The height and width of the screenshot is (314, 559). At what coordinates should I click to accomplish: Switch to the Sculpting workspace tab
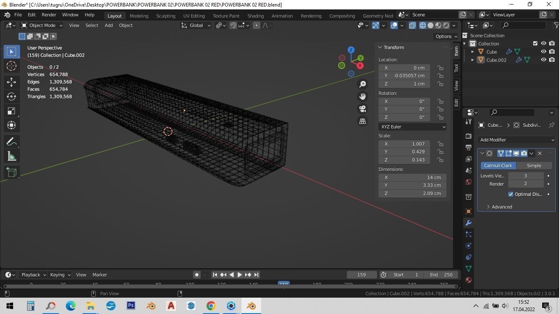(166, 16)
